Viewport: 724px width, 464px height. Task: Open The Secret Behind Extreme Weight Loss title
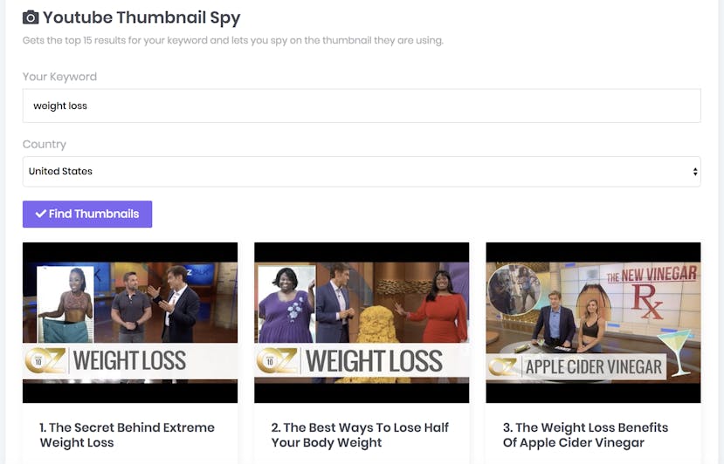coord(127,435)
